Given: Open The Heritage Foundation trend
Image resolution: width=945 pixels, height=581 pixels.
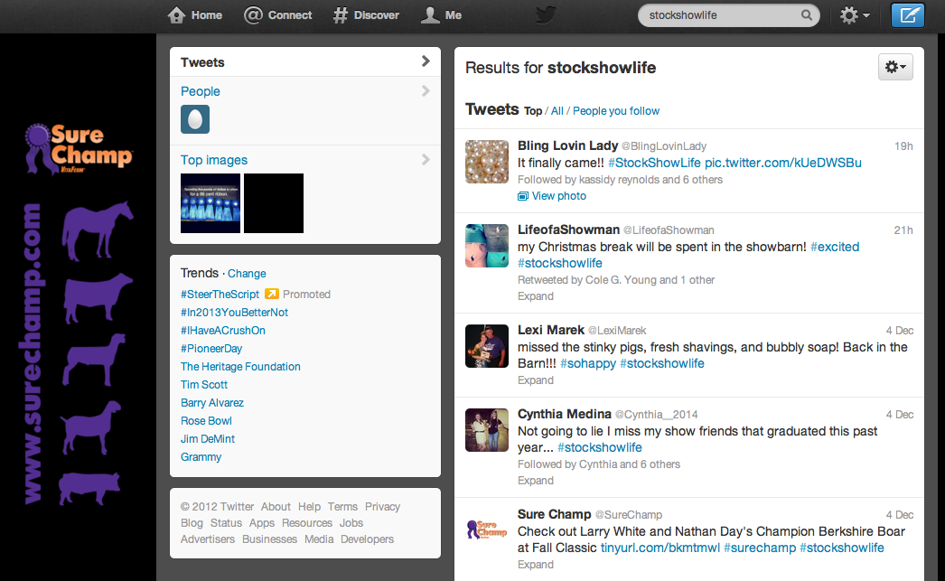Looking at the screenshot, I should click(240, 367).
